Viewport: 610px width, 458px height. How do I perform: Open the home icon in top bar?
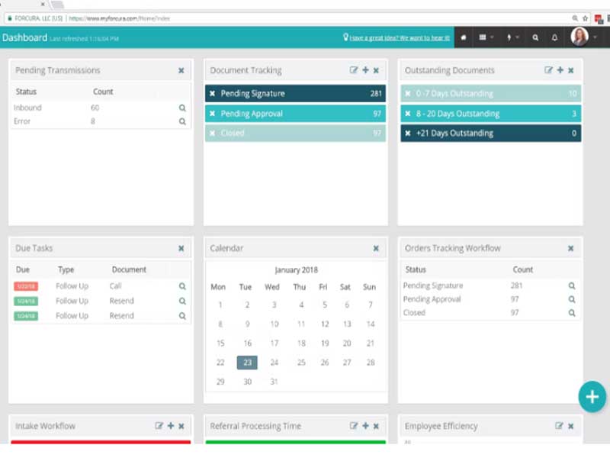tap(464, 37)
